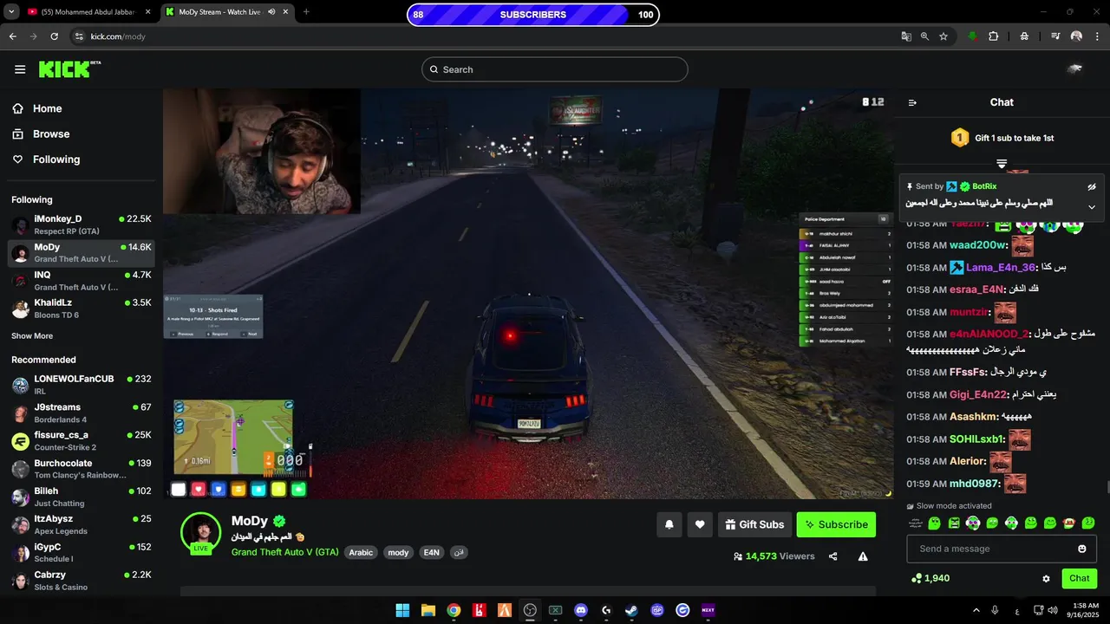
Task: Open Steam from taskbar
Action: (631, 610)
